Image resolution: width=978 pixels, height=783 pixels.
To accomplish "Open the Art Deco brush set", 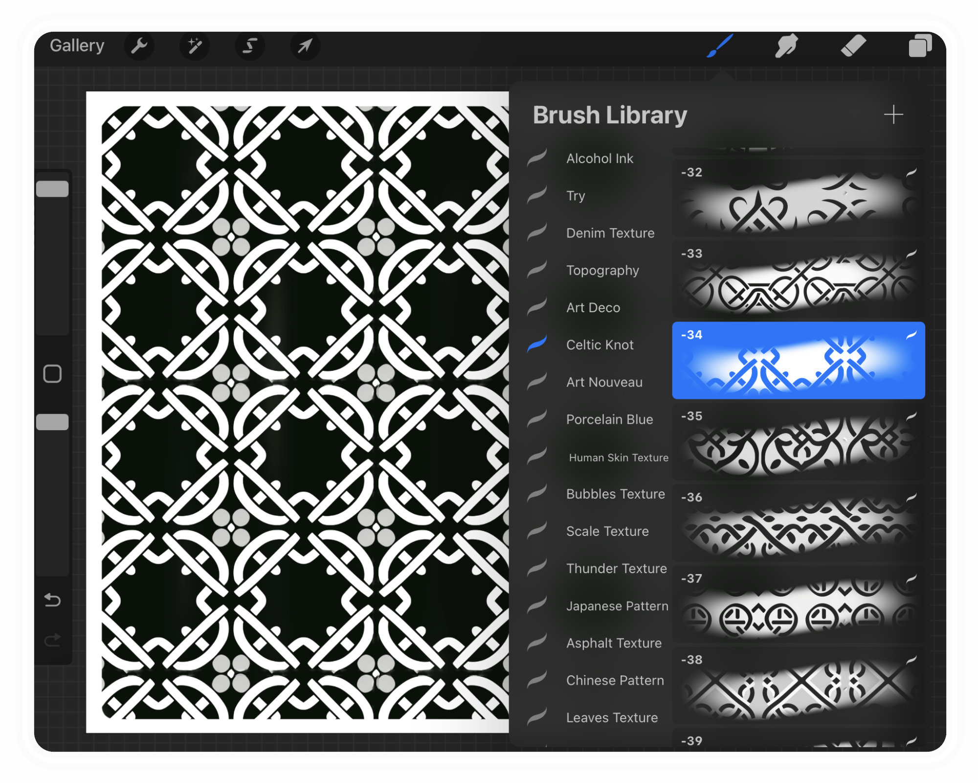I will tap(592, 308).
